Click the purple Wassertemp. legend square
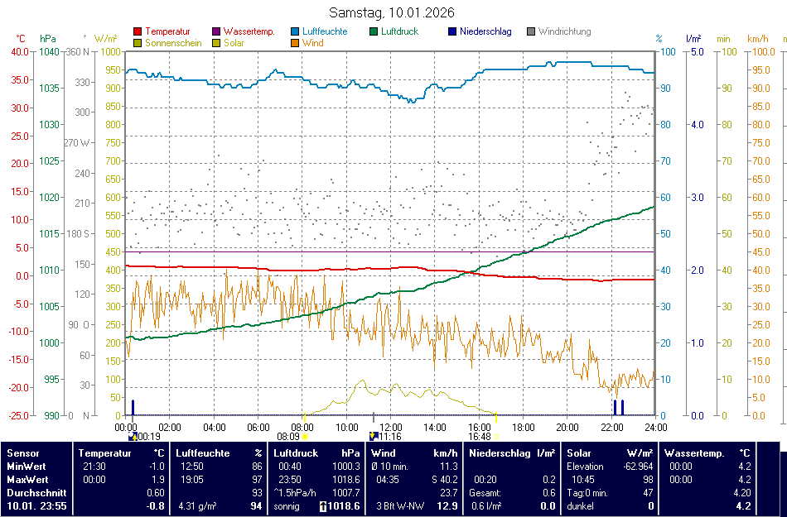The width and height of the screenshot is (787, 517). (x=216, y=32)
